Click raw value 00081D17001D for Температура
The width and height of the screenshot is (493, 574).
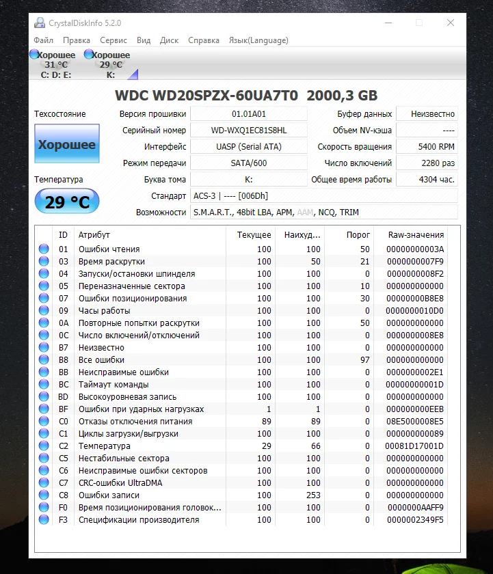414,446
